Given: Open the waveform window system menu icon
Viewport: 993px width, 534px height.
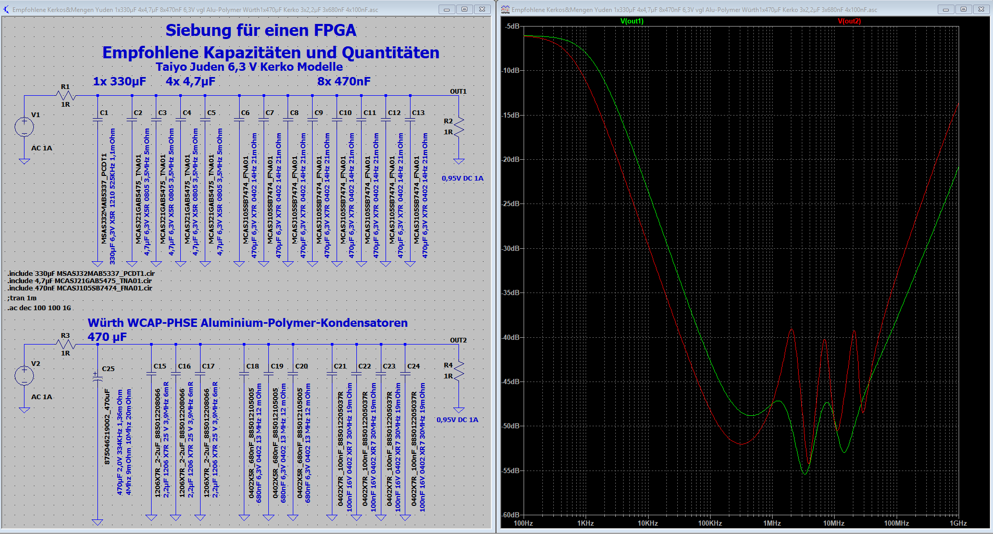Looking at the screenshot, I should 505,9.
